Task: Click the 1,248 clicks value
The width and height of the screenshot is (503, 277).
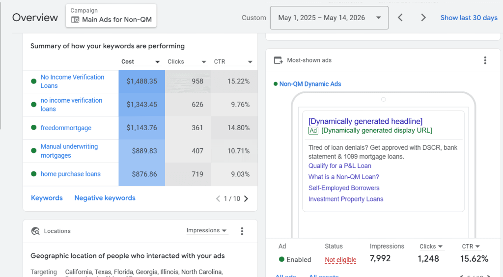Action: [428, 258]
